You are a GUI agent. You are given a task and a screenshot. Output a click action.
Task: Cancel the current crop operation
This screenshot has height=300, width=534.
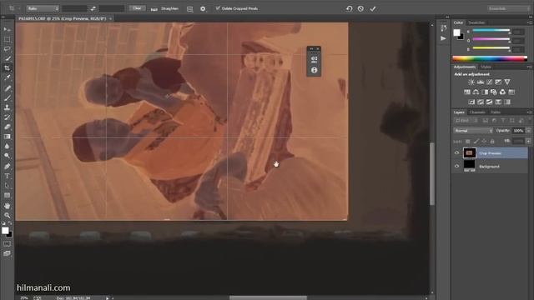pos(360,8)
